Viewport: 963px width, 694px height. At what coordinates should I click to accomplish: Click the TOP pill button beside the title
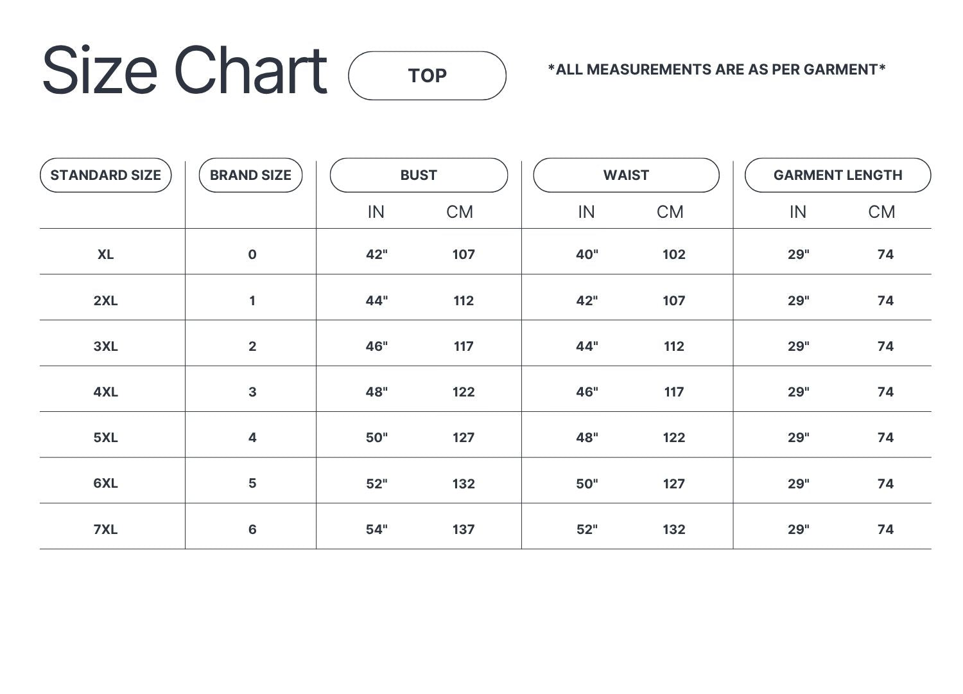coord(427,76)
